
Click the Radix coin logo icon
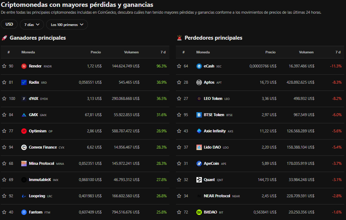24,82
